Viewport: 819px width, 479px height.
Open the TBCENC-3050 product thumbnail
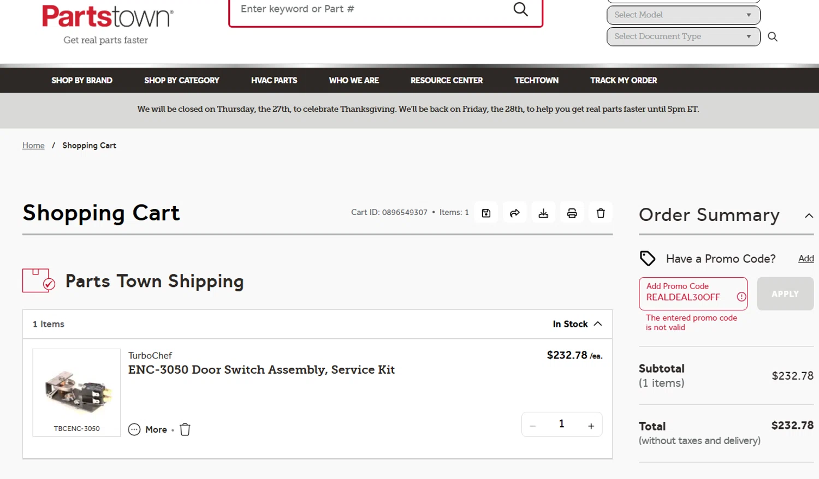pyautogui.click(x=76, y=392)
